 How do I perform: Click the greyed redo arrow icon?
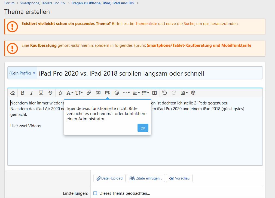pos(174,93)
